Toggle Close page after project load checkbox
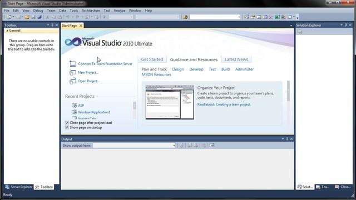This screenshot has height=200, width=356. pos(67,123)
